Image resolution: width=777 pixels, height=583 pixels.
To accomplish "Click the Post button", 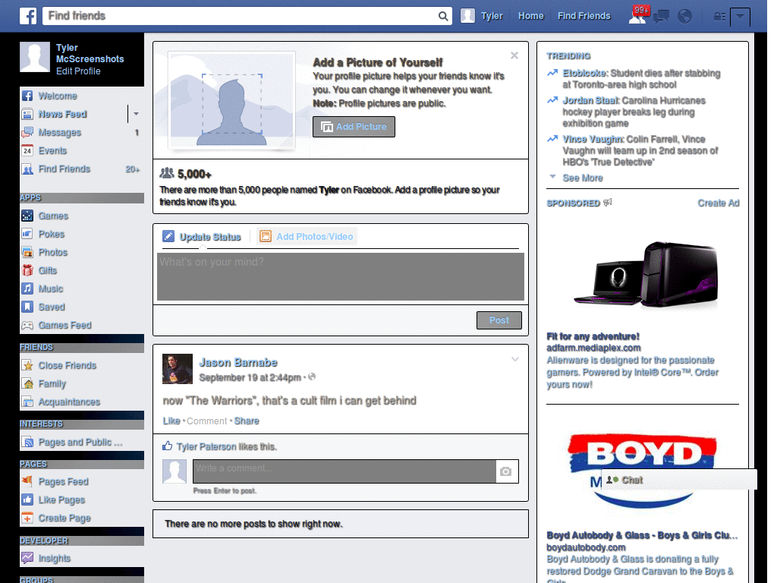I will pyautogui.click(x=499, y=320).
